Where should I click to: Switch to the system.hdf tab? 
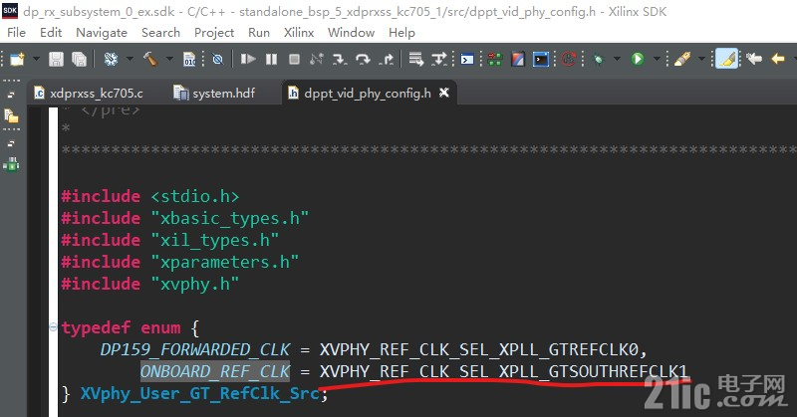coord(214,93)
